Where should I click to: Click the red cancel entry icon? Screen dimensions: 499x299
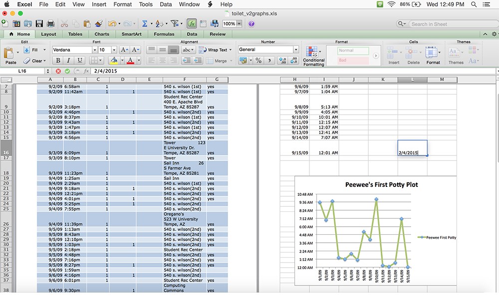[58, 71]
